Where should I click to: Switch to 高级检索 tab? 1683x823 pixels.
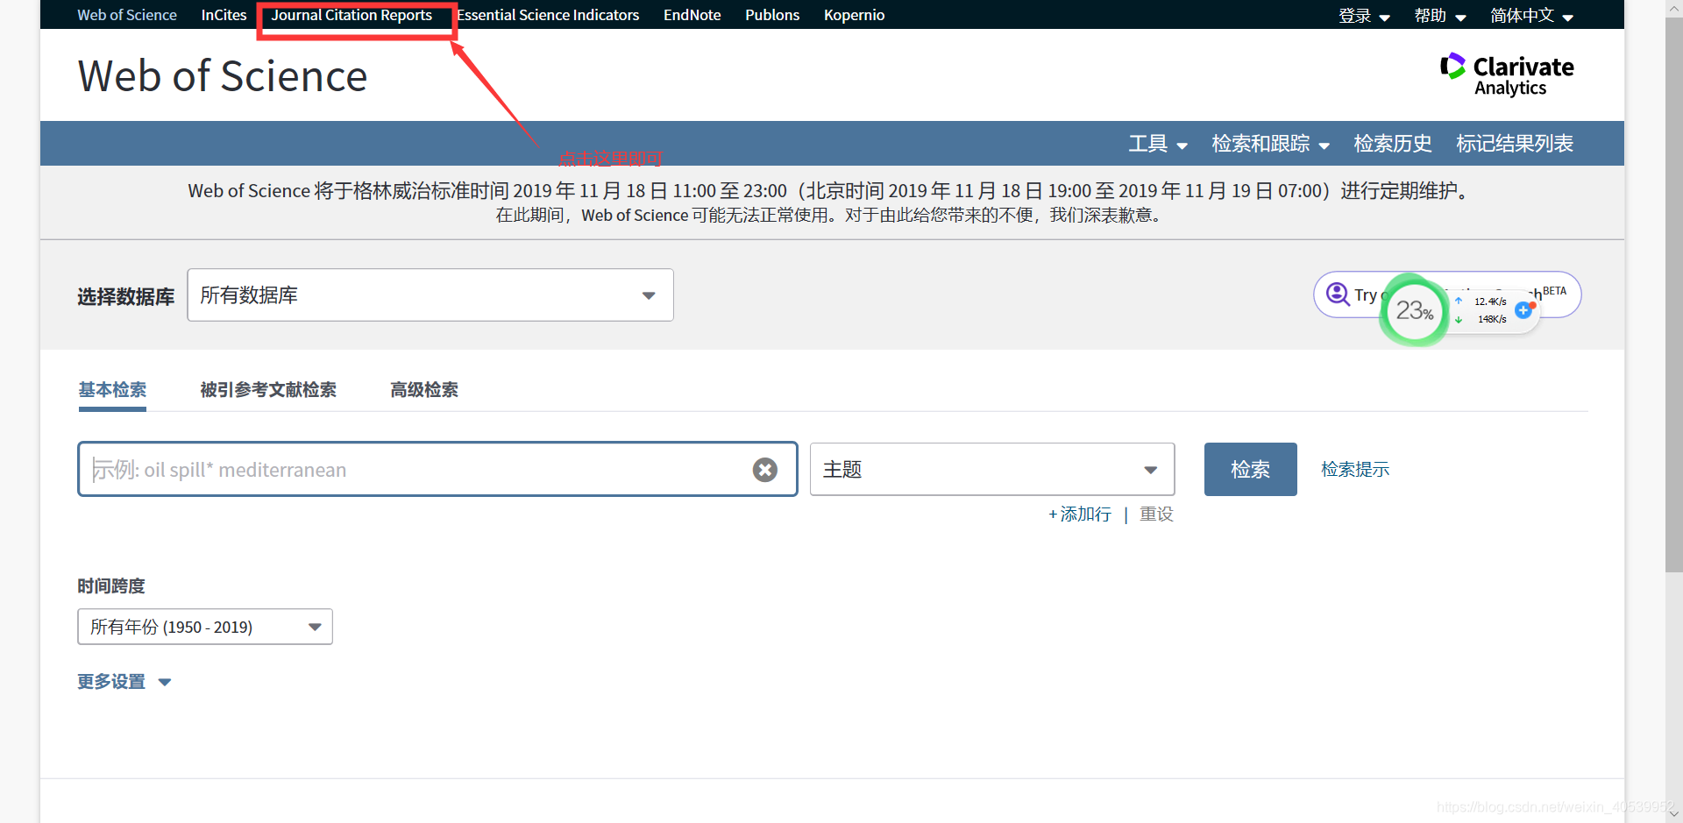coord(424,390)
